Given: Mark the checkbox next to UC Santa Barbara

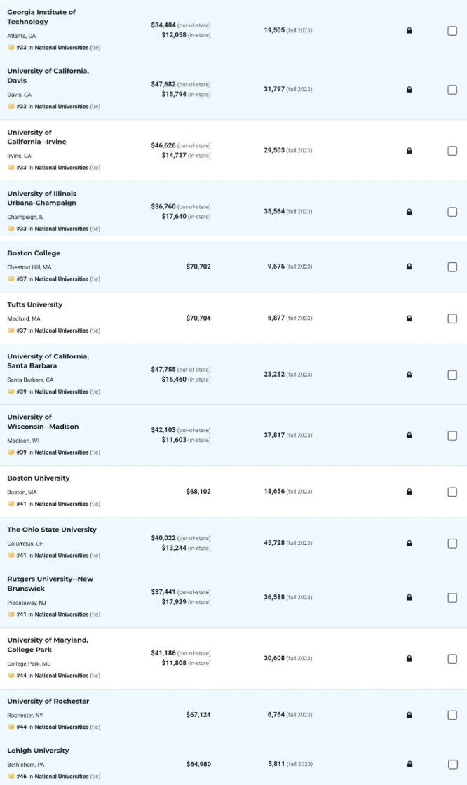Looking at the screenshot, I should 452,375.
